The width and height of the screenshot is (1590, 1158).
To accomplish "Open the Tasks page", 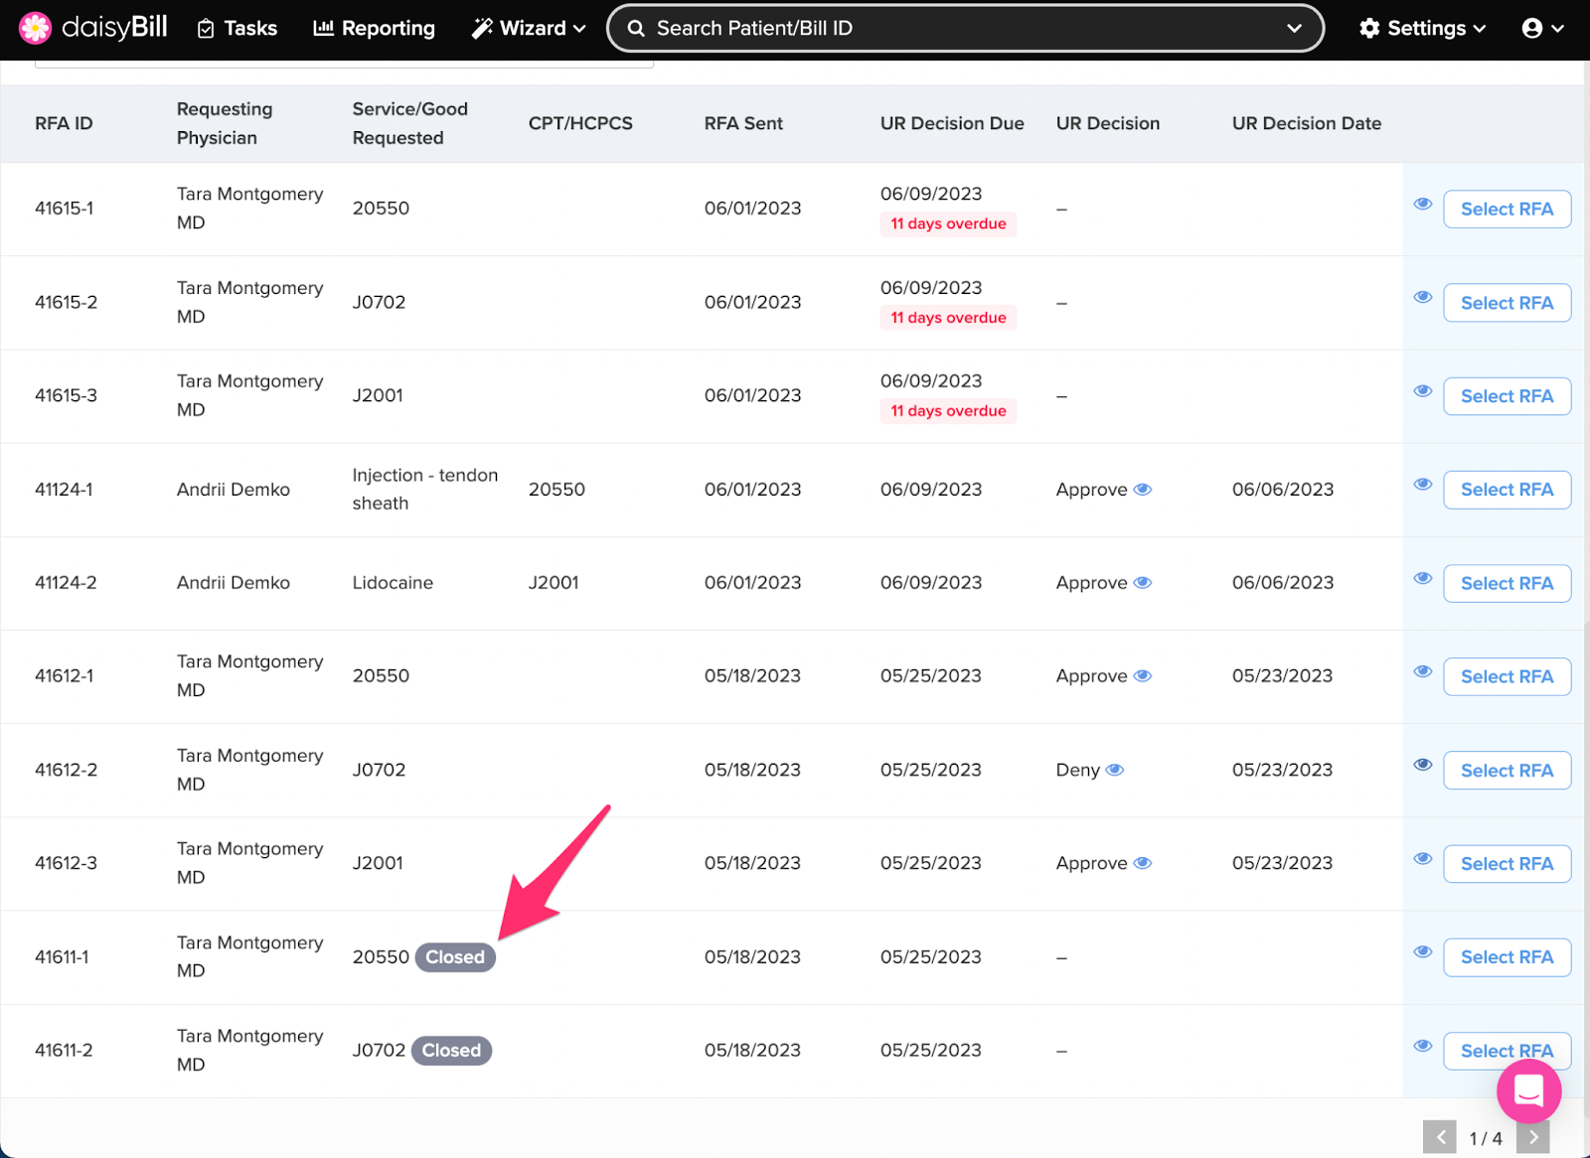I will pyautogui.click(x=238, y=28).
